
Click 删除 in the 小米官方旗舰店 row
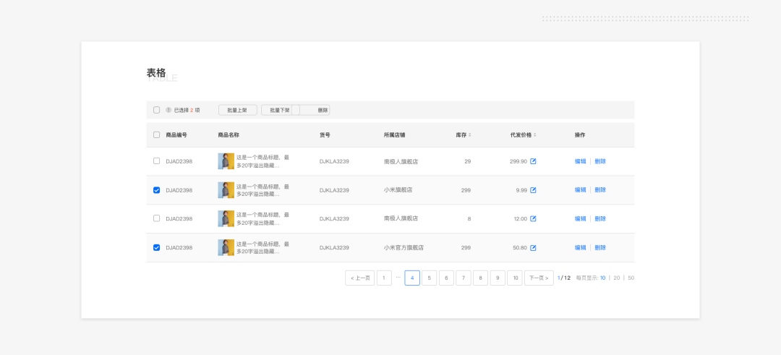600,247
